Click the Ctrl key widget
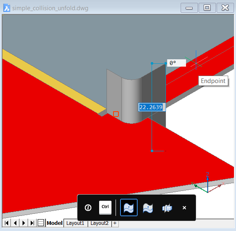236x231 pixels. point(105,207)
